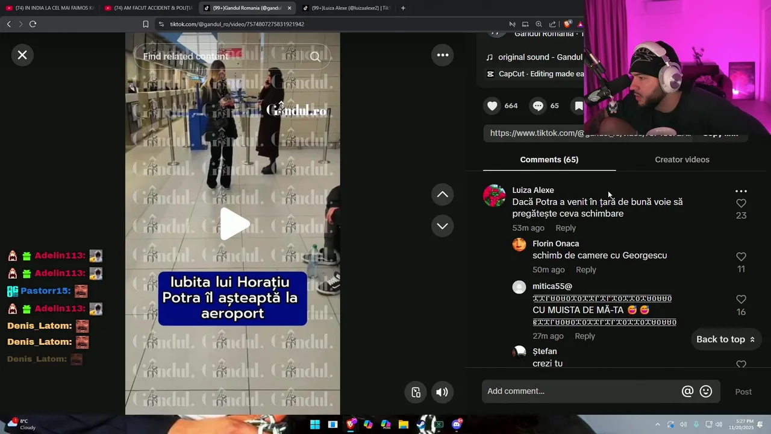Open the browser zoom control
The width and height of the screenshot is (771, 434).
[x=538, y=24]
